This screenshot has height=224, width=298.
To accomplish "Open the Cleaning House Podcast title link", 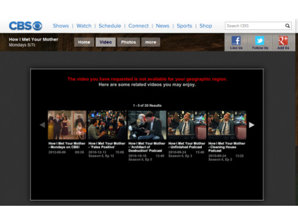I will pyautogui.click(x=227, y=147).
